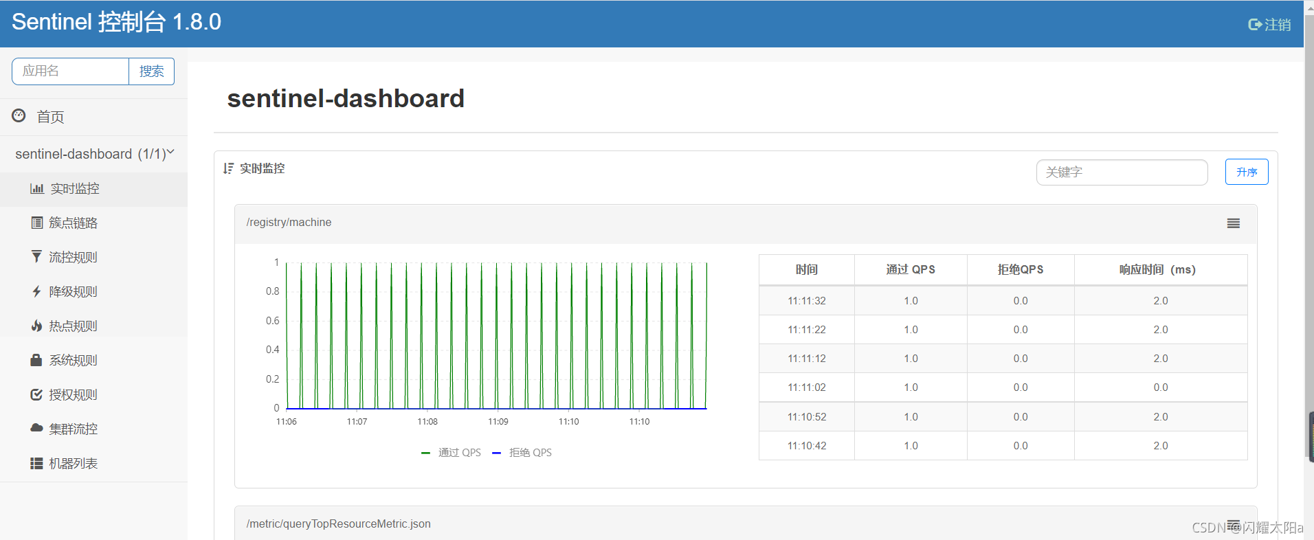Click the flame icon for 热点规则
This screenshot has width=1314, height=540.
click(x=37, y=326)
